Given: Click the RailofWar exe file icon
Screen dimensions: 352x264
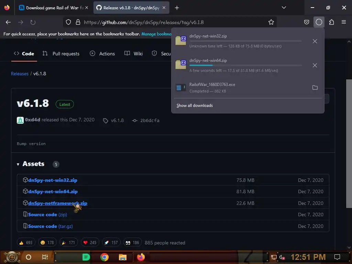Looking at the screenshot, I should coord(181,88).
